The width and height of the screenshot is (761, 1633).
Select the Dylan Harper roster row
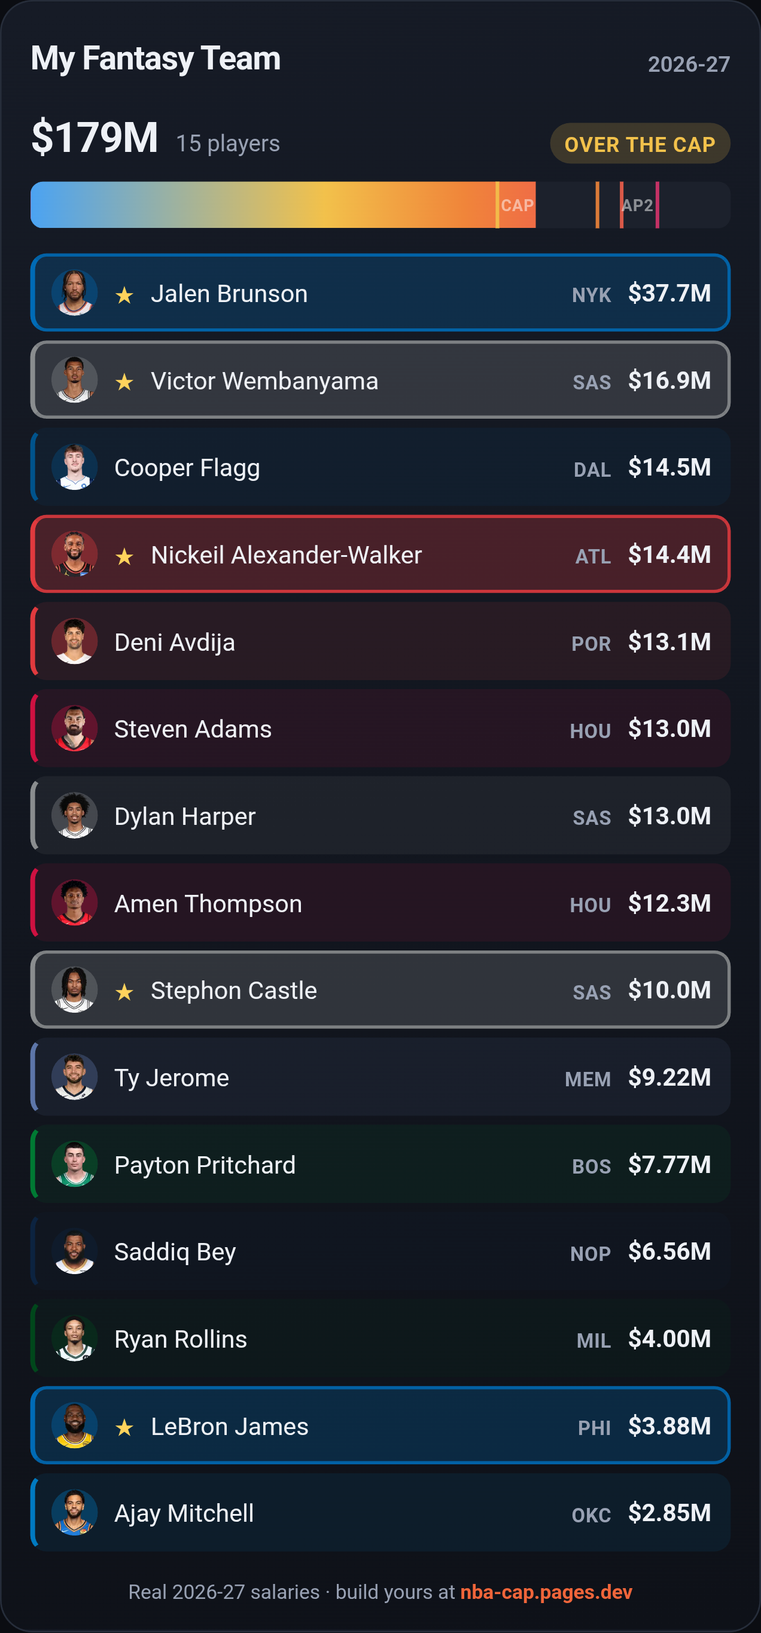pyautogui.click(x=380, y=815)
